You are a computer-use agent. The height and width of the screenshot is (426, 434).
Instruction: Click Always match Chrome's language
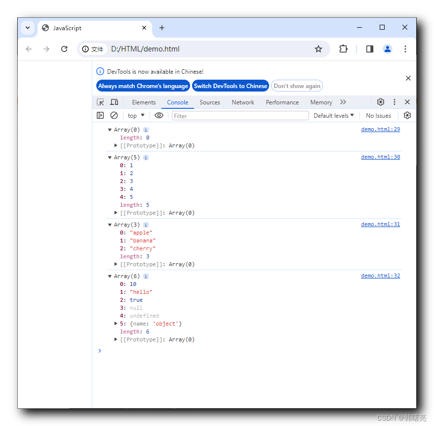pyautogui.click(x=143, y=86)
